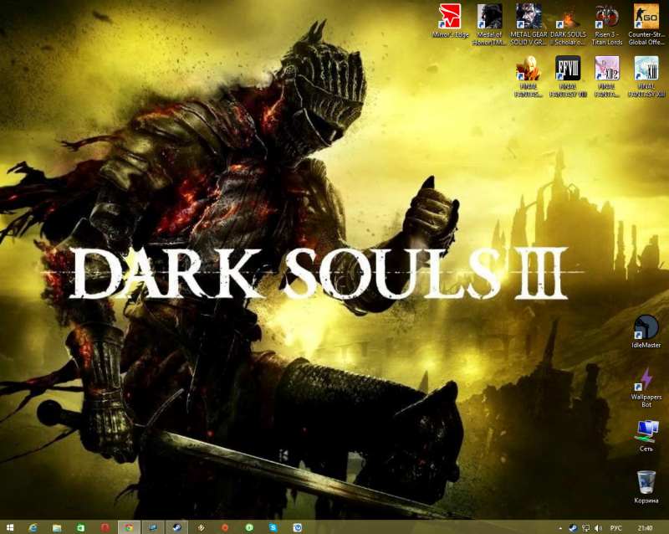669x534 pixels.
Task: Select the Final Fantasy VIII shortcut
Action: pos(568,77)
